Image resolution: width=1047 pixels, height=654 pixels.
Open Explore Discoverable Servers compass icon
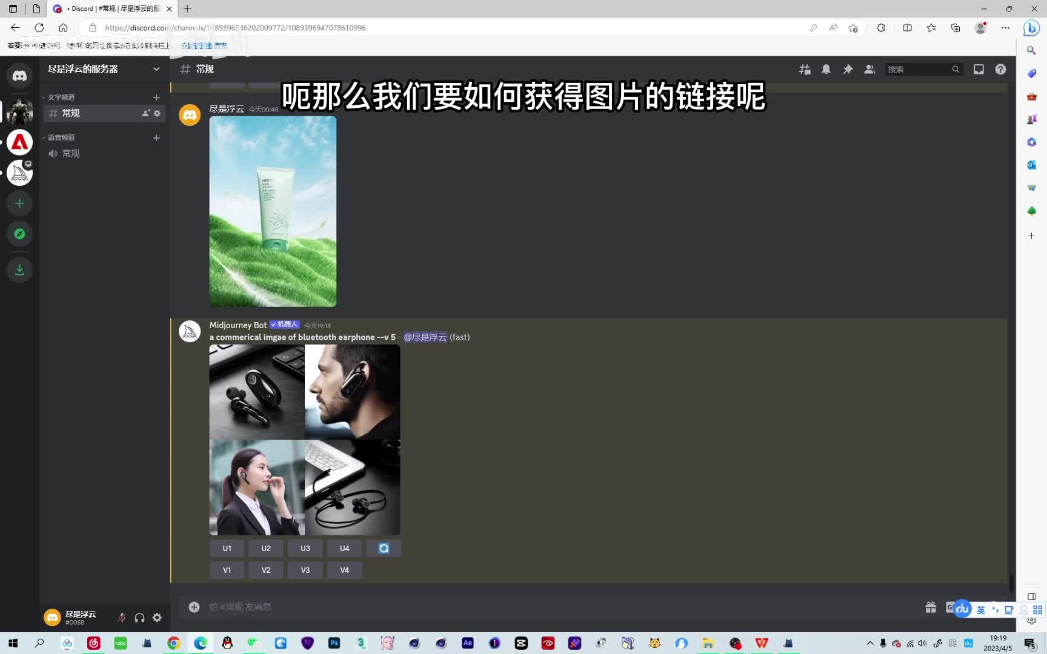(x=19, y=234)
